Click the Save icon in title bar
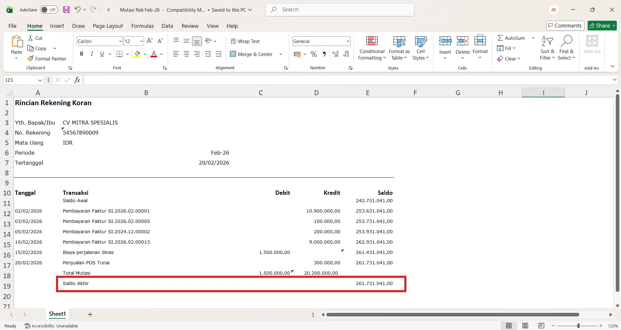This screenshot has height=330, width=621. 66,10
